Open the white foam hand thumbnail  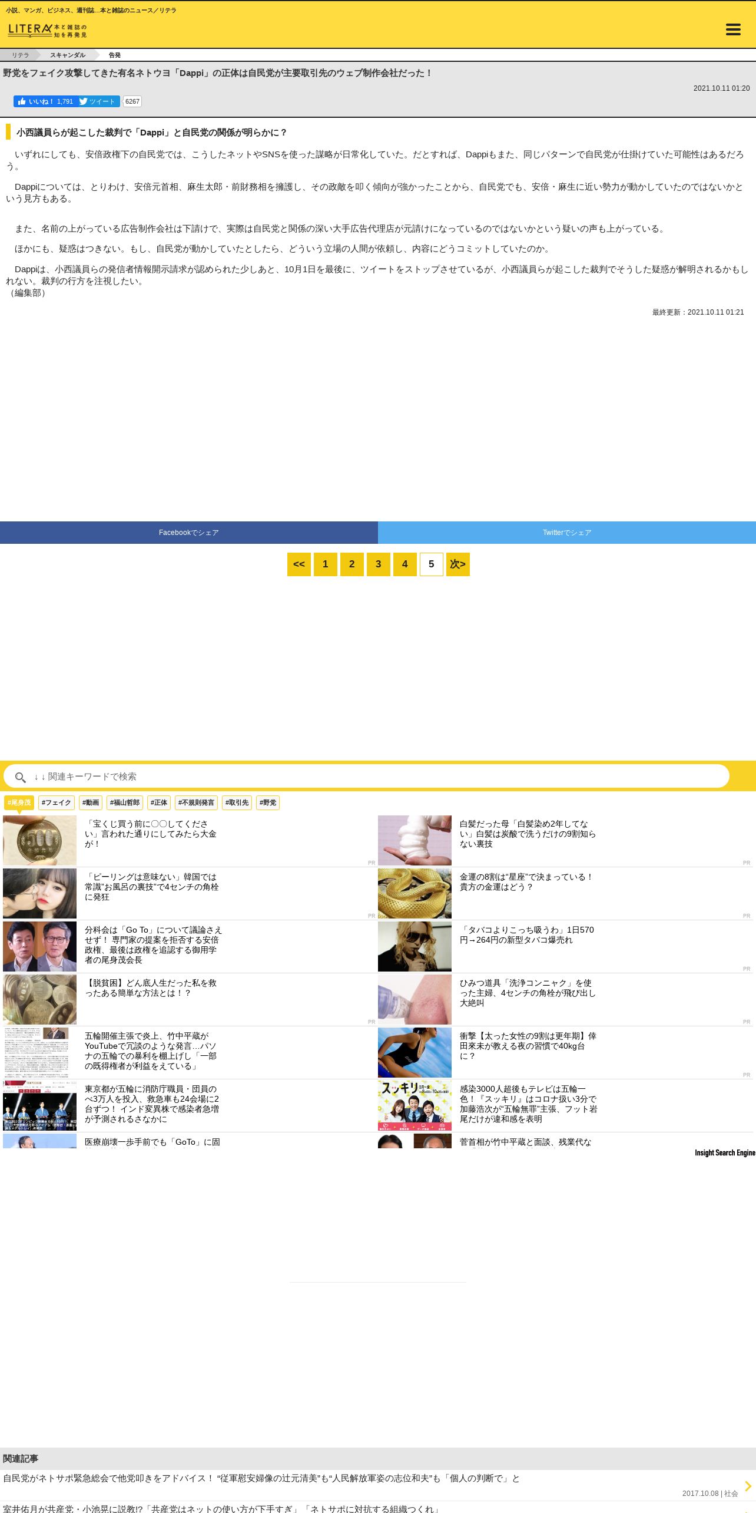(415, 840)
